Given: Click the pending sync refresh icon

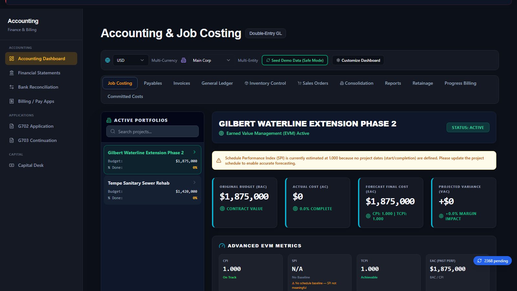Looking at the screenshot, I should click(x=480, y=261).
